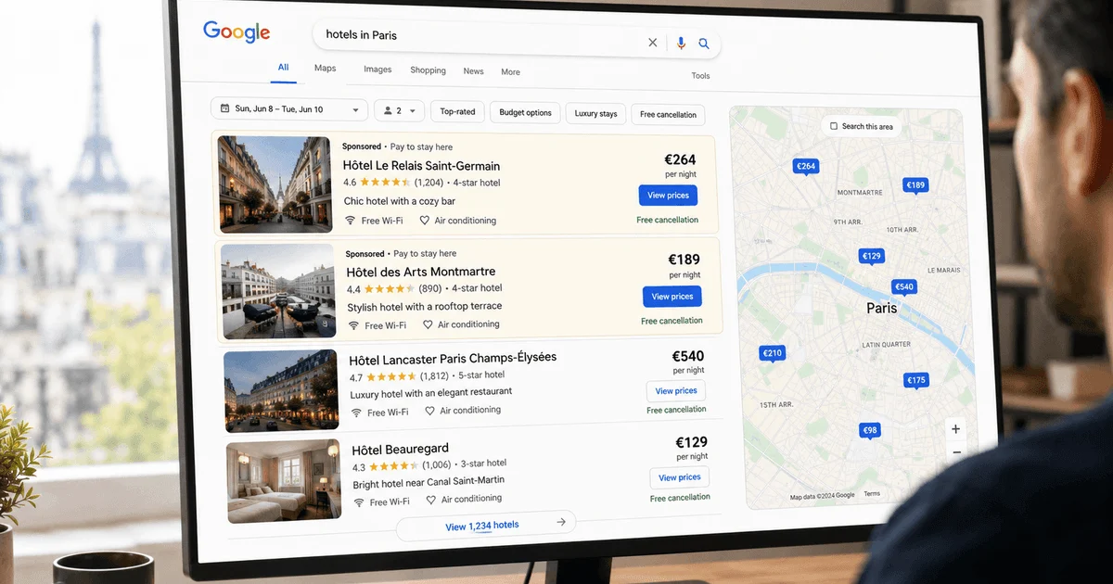The image size is (1113, 584).
Task: Open Hôtel des Arts Montmartre rooftop photo
Action: point(278,291)
